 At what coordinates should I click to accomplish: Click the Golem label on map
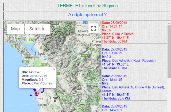pos(42,105)
